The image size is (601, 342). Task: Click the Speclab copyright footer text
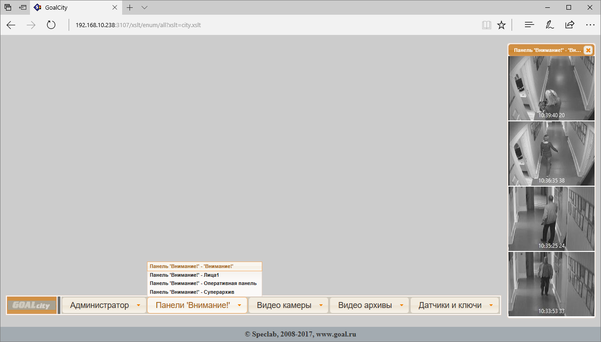coord(300,334)
